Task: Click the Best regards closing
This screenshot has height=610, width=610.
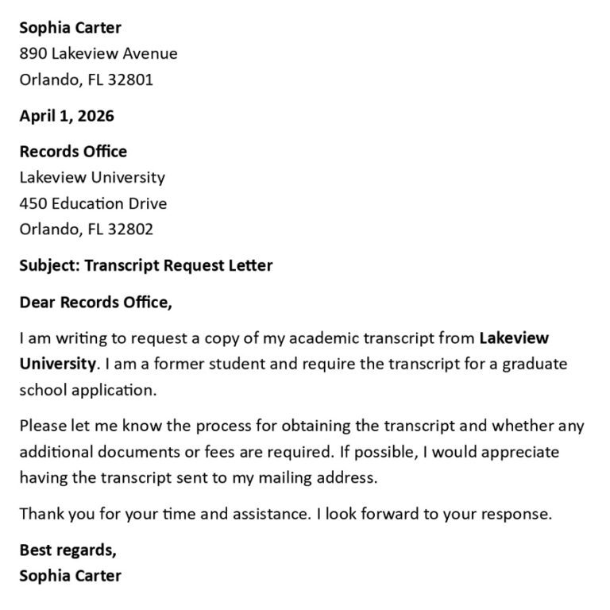Action: coord(68,550)
